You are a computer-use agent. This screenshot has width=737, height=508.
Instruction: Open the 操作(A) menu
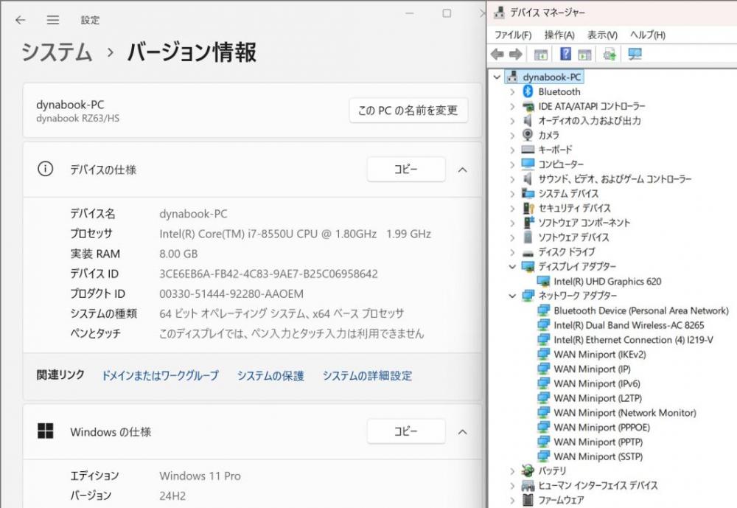coord(559,35)
